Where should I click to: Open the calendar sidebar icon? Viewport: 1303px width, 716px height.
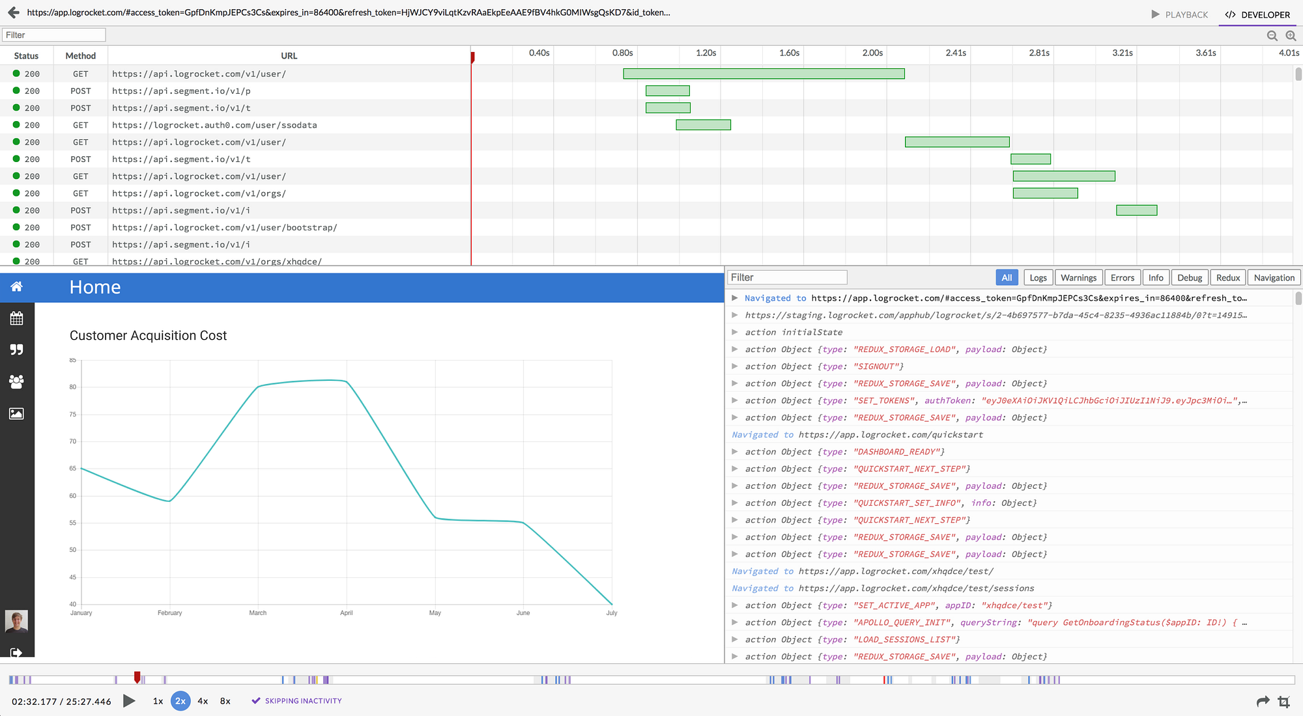(x=17, y=318)
